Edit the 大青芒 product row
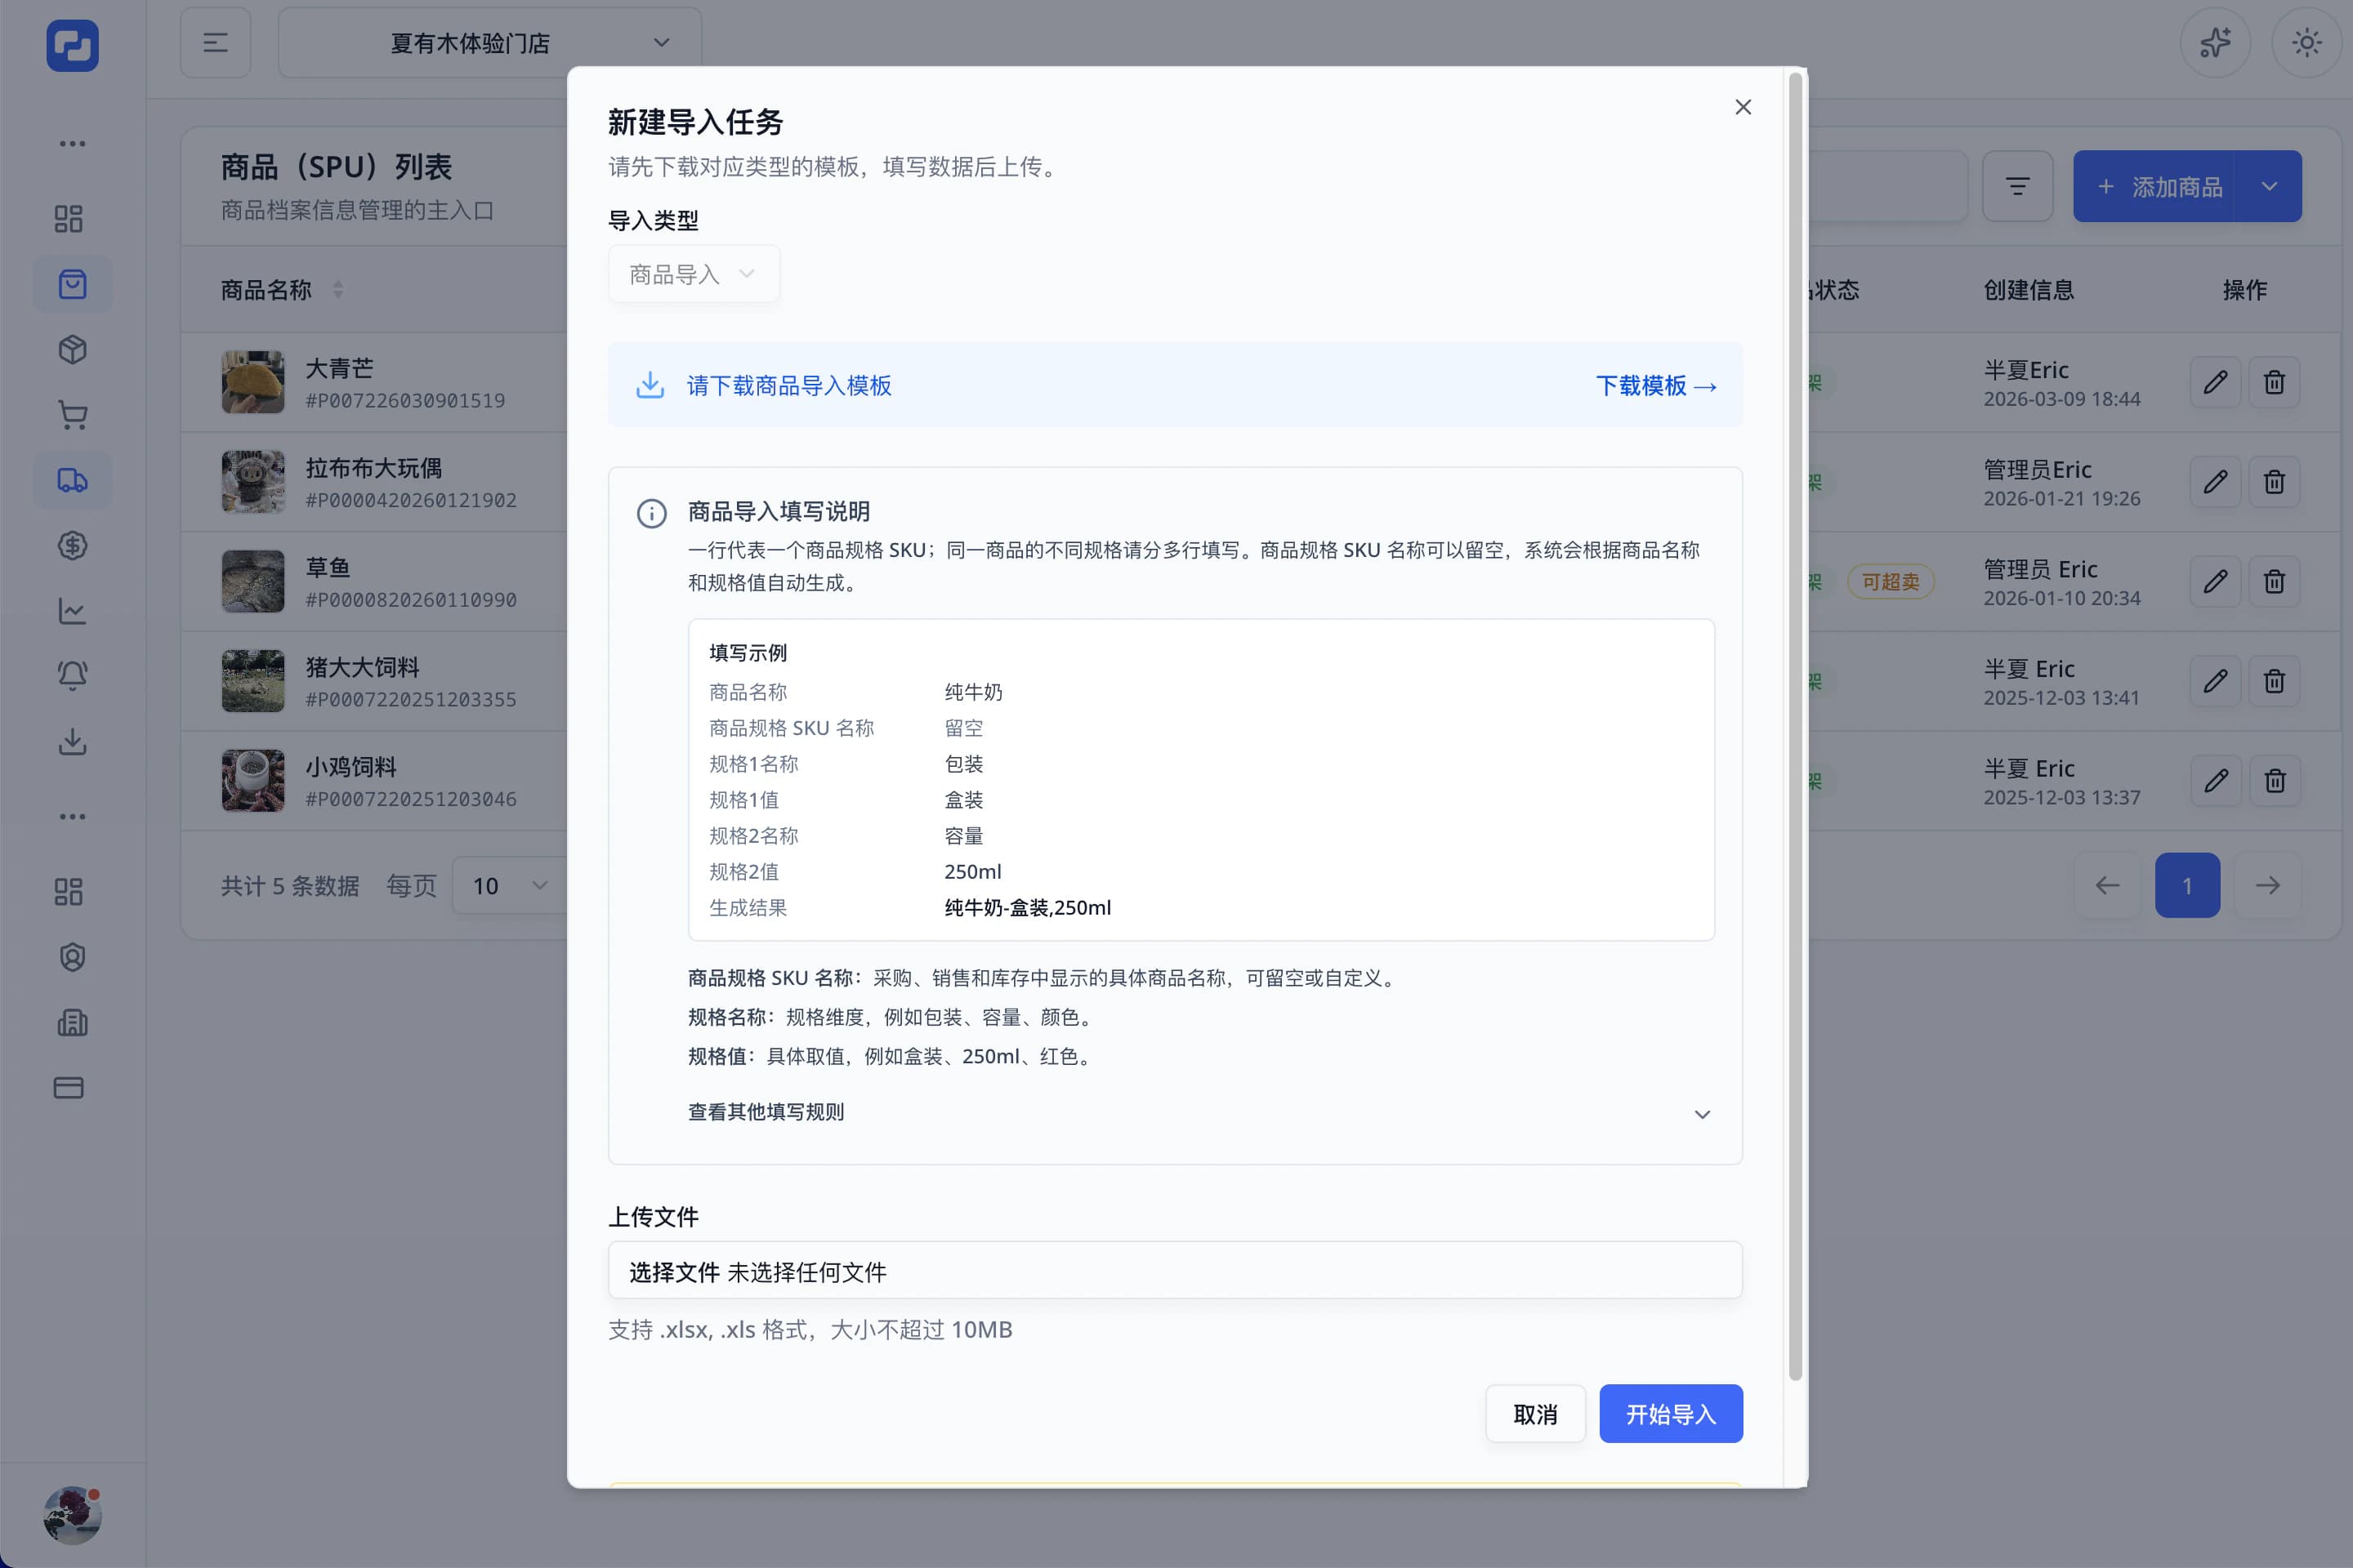 (2215, 382)
